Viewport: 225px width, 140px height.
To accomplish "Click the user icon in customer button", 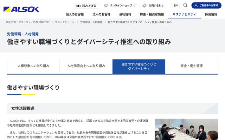I will pyautogui.click(x=196, y=6).
